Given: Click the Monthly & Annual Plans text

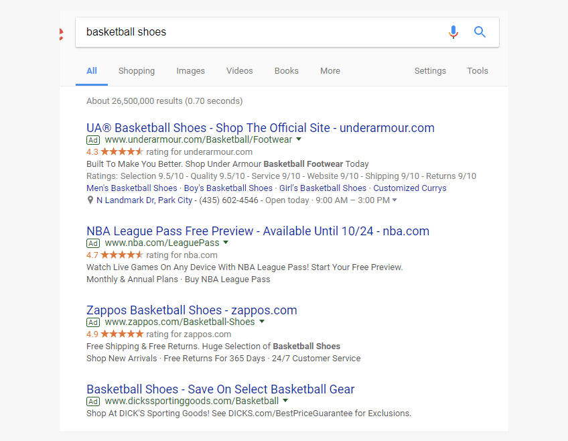Looking at the screenshot, I should tap(132, 279).
